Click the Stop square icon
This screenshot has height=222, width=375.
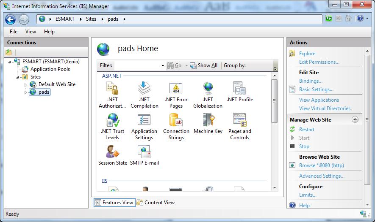click(292, 146)
